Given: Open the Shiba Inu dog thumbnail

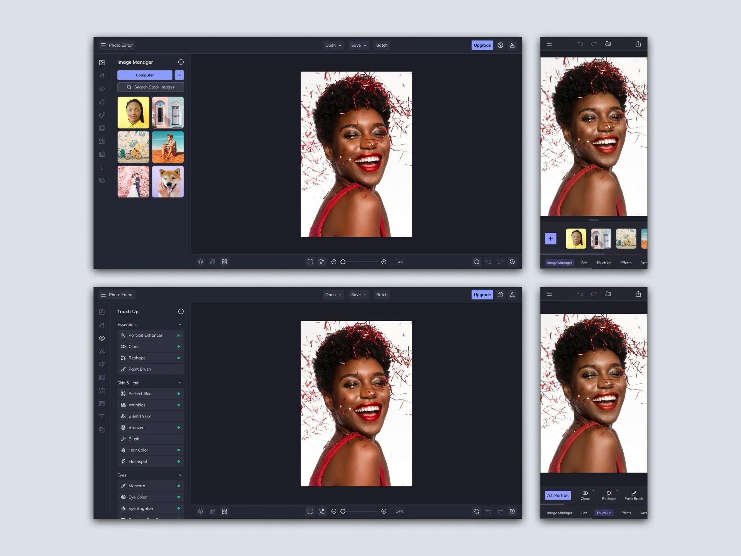Looking at the screenshot, I should tap(168, 182).
